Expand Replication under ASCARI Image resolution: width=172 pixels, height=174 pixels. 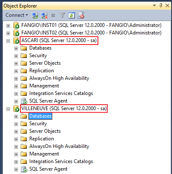click(x=16, y=71)
